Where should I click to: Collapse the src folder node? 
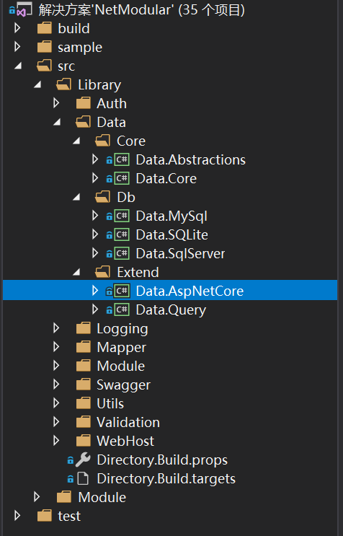pos(18,66)
